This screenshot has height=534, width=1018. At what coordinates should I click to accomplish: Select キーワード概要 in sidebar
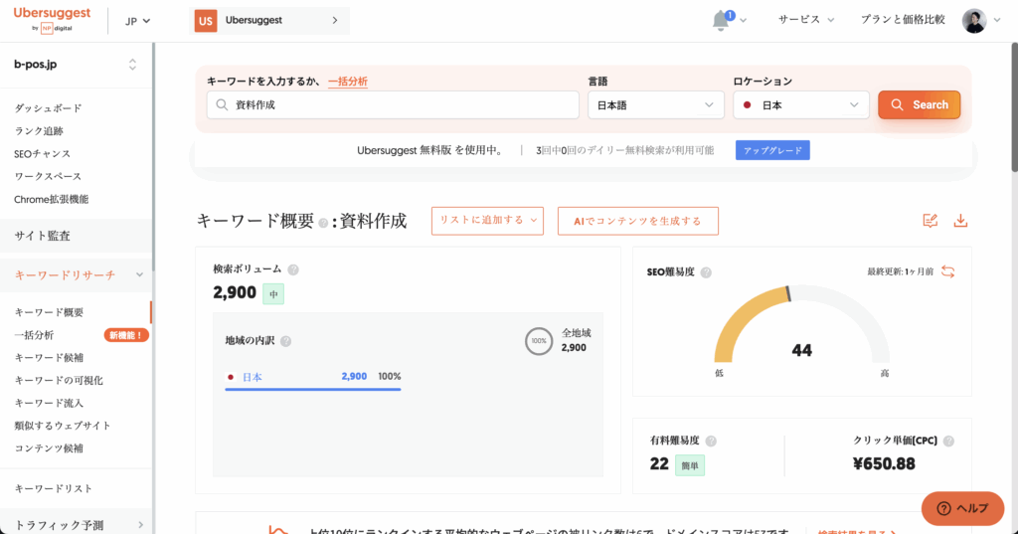point(50,312)
